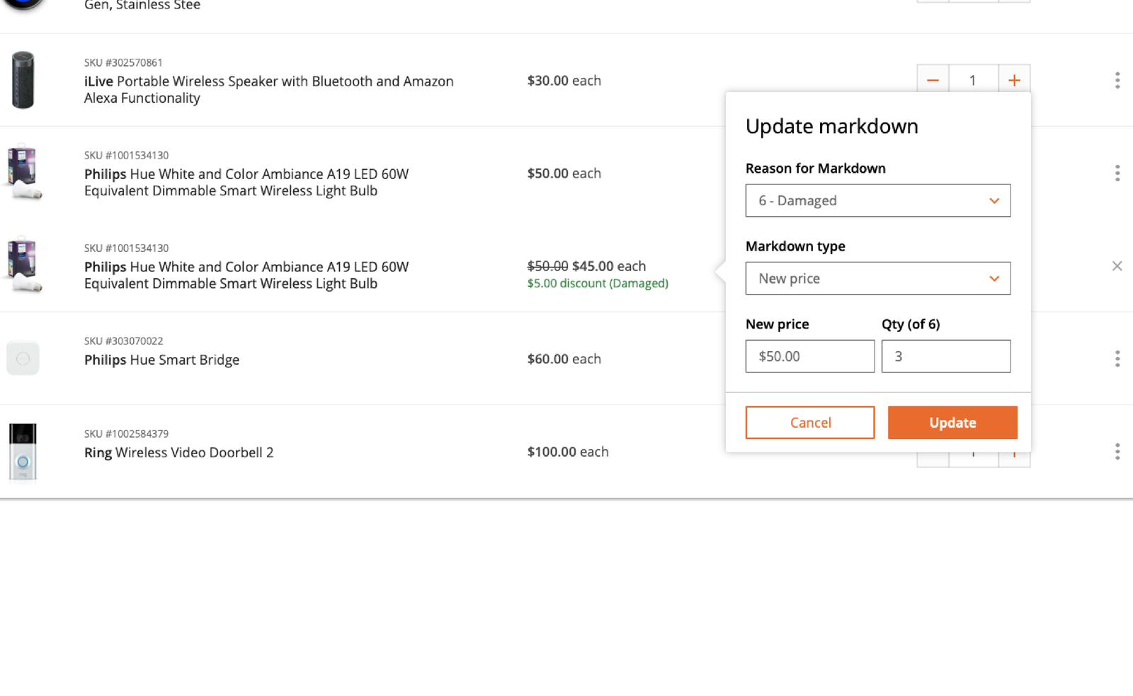This screenshot has height=696, width=1133.
Task: Select SKU #303070022 text
Action: click(123, 341)
